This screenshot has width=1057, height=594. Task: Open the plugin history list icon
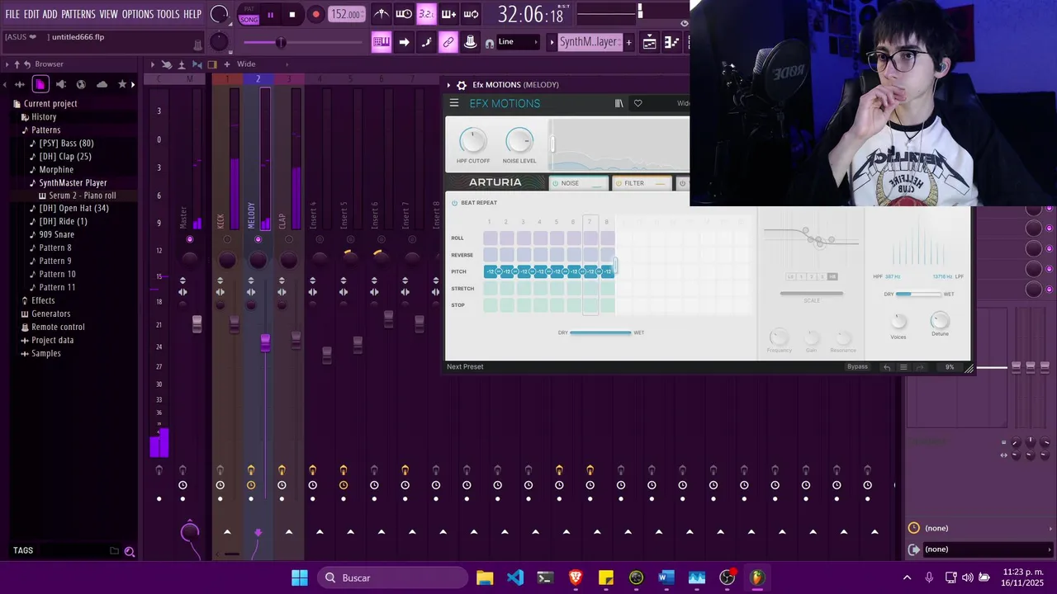(x=903, y=367)
